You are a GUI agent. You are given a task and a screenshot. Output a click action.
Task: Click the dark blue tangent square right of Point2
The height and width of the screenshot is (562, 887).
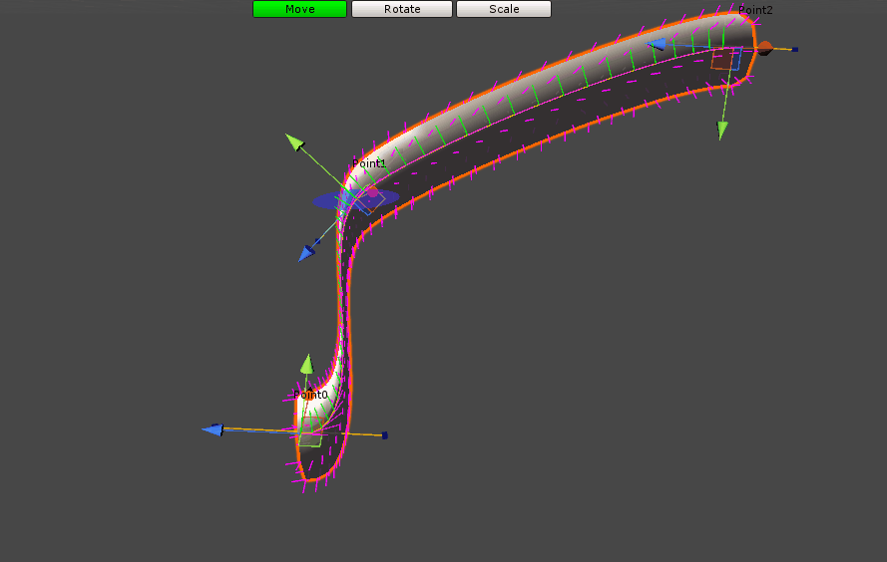(x=795, y=50)
